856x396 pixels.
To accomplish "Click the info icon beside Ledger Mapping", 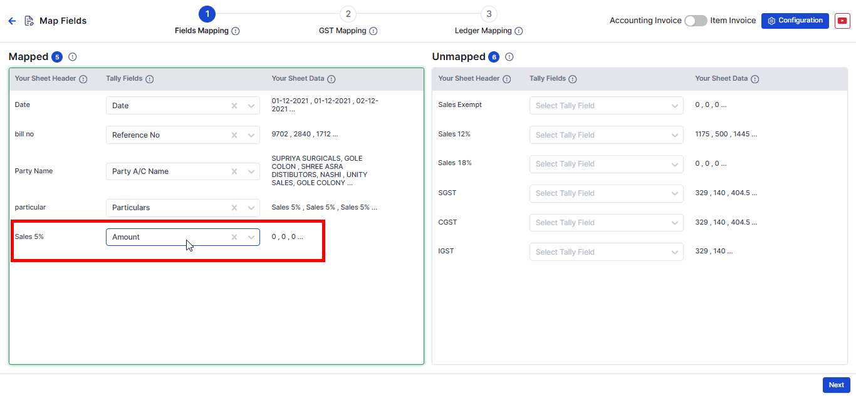I will click(519, 31).
